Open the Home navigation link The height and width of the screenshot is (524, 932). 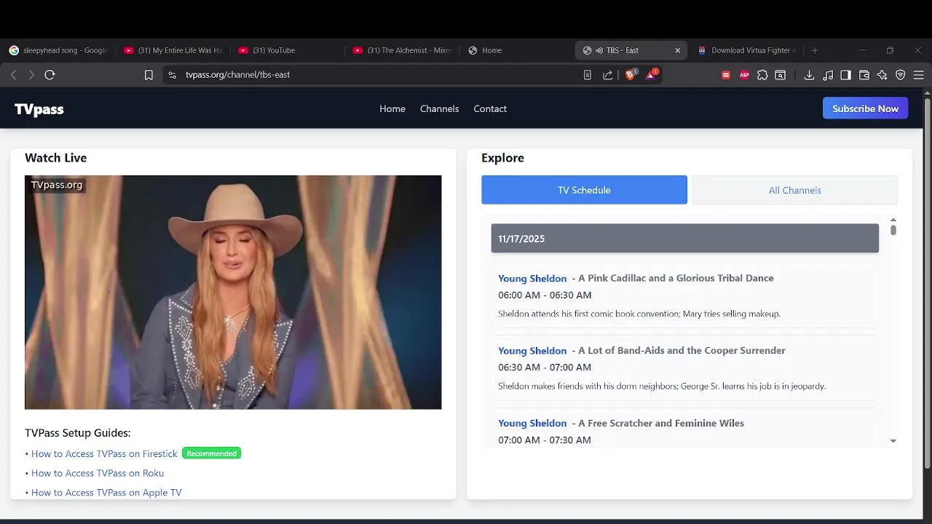click(x=392, y=108)
